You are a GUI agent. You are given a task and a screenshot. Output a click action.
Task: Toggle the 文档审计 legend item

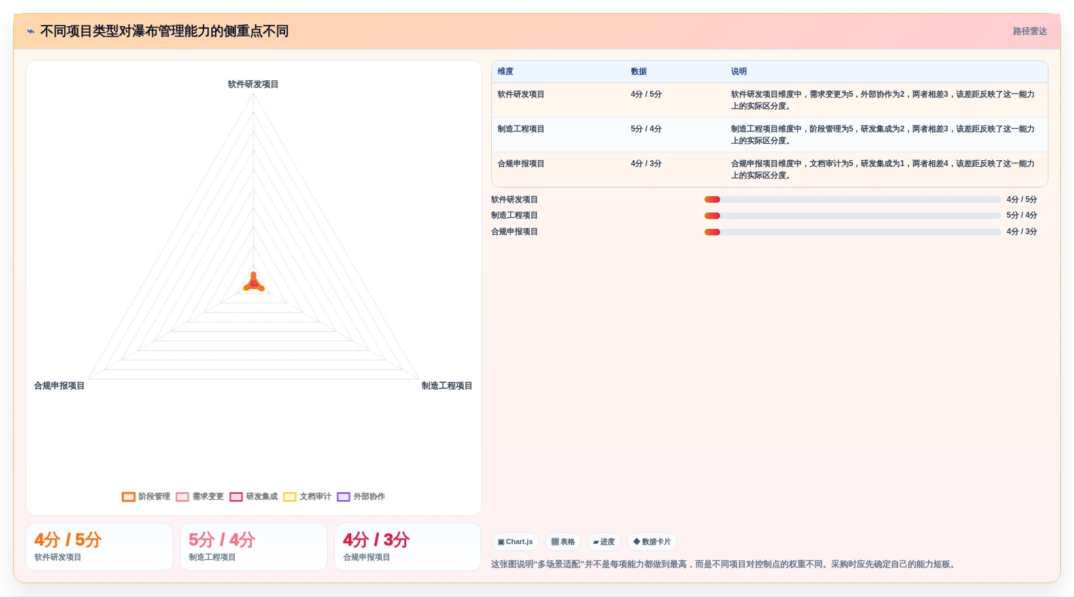point(307,496)
